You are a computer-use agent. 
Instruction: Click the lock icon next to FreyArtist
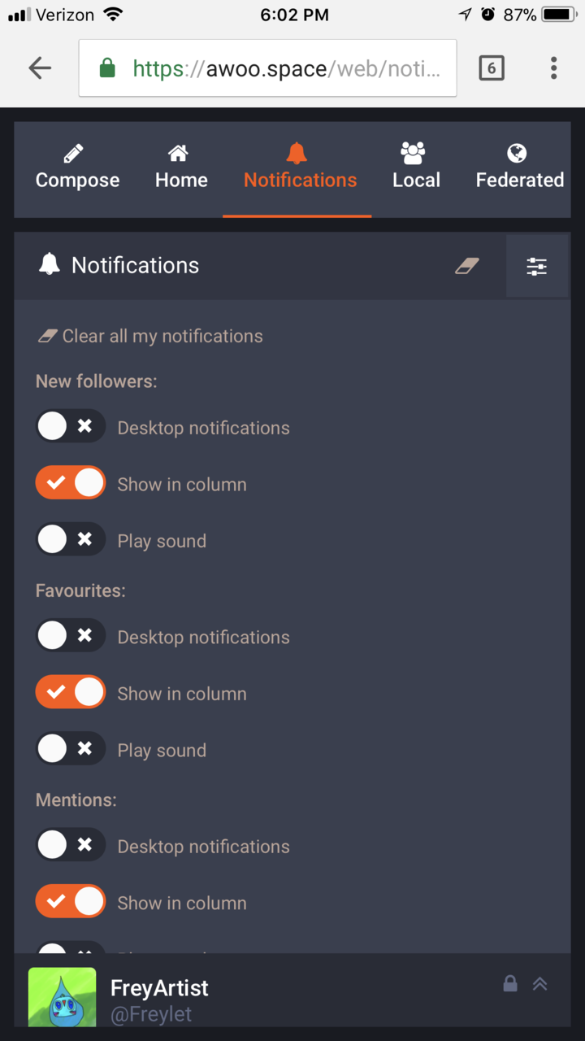click(x=510, y=984)
